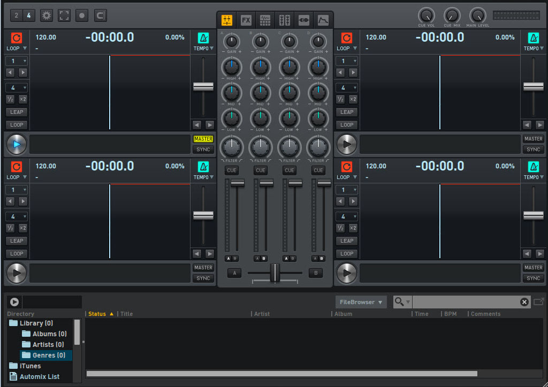
Task: Play the bottom-left deck
Action: click(17, 273)
